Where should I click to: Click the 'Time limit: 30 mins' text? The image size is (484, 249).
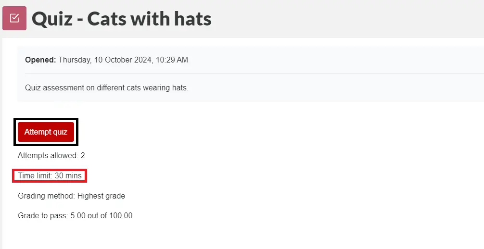coord(50,175)
